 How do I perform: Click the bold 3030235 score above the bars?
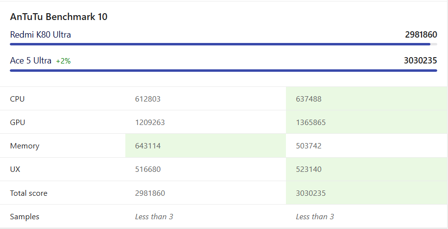click(x=420, y=61)
